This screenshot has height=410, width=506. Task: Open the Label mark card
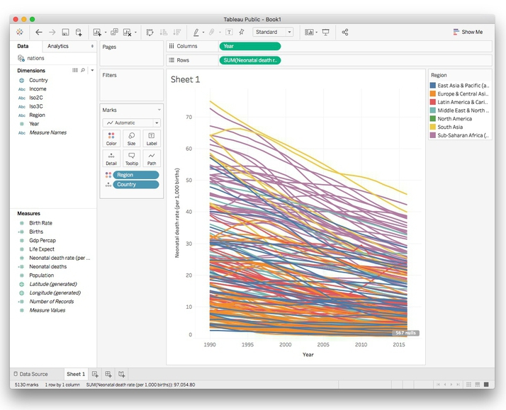[152, 139]
